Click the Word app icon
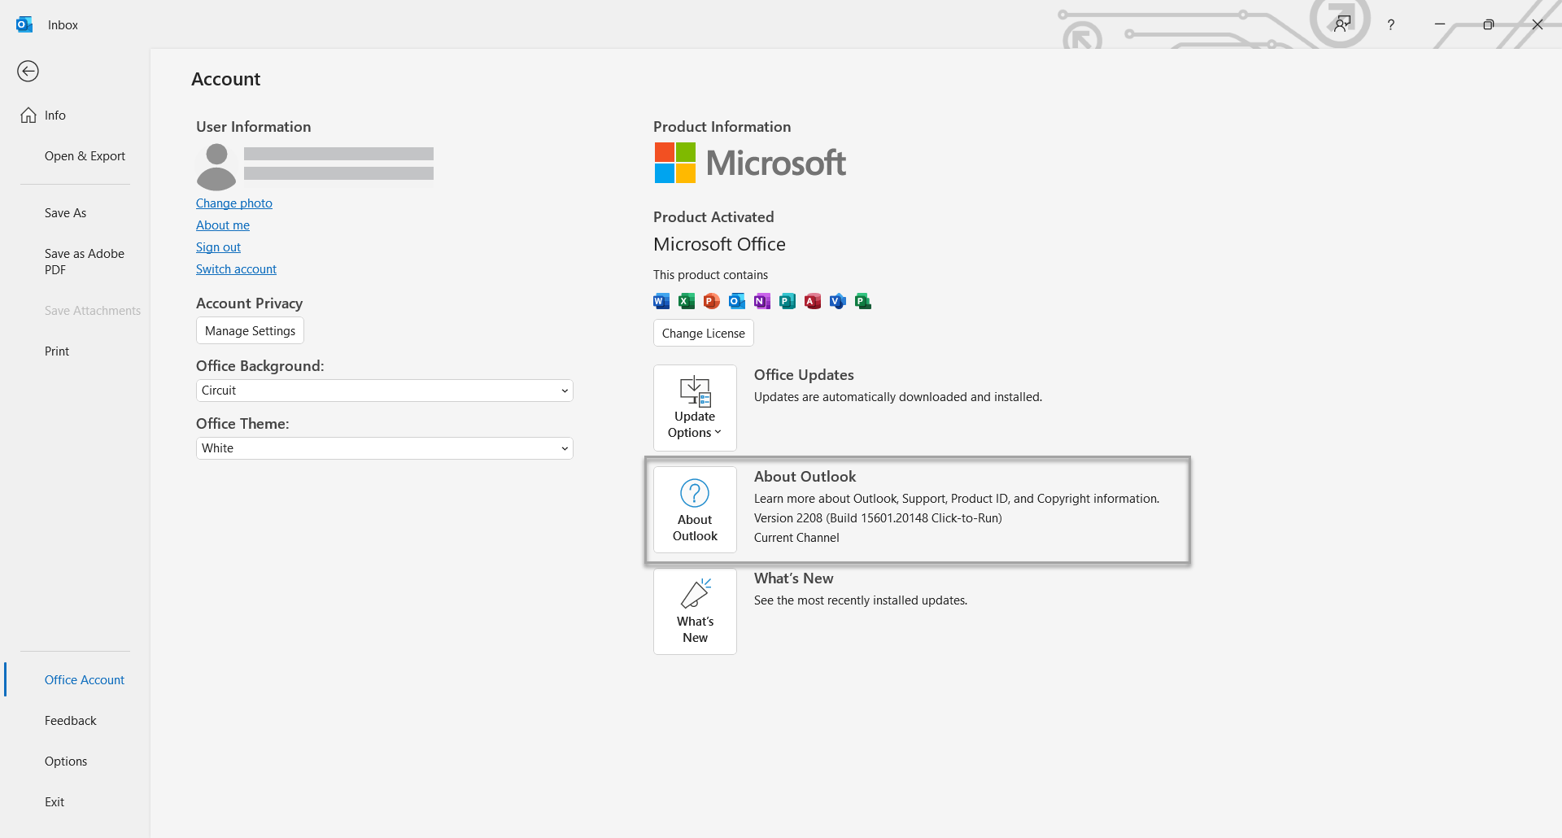The image size is (1562, 838). (661, 301)
